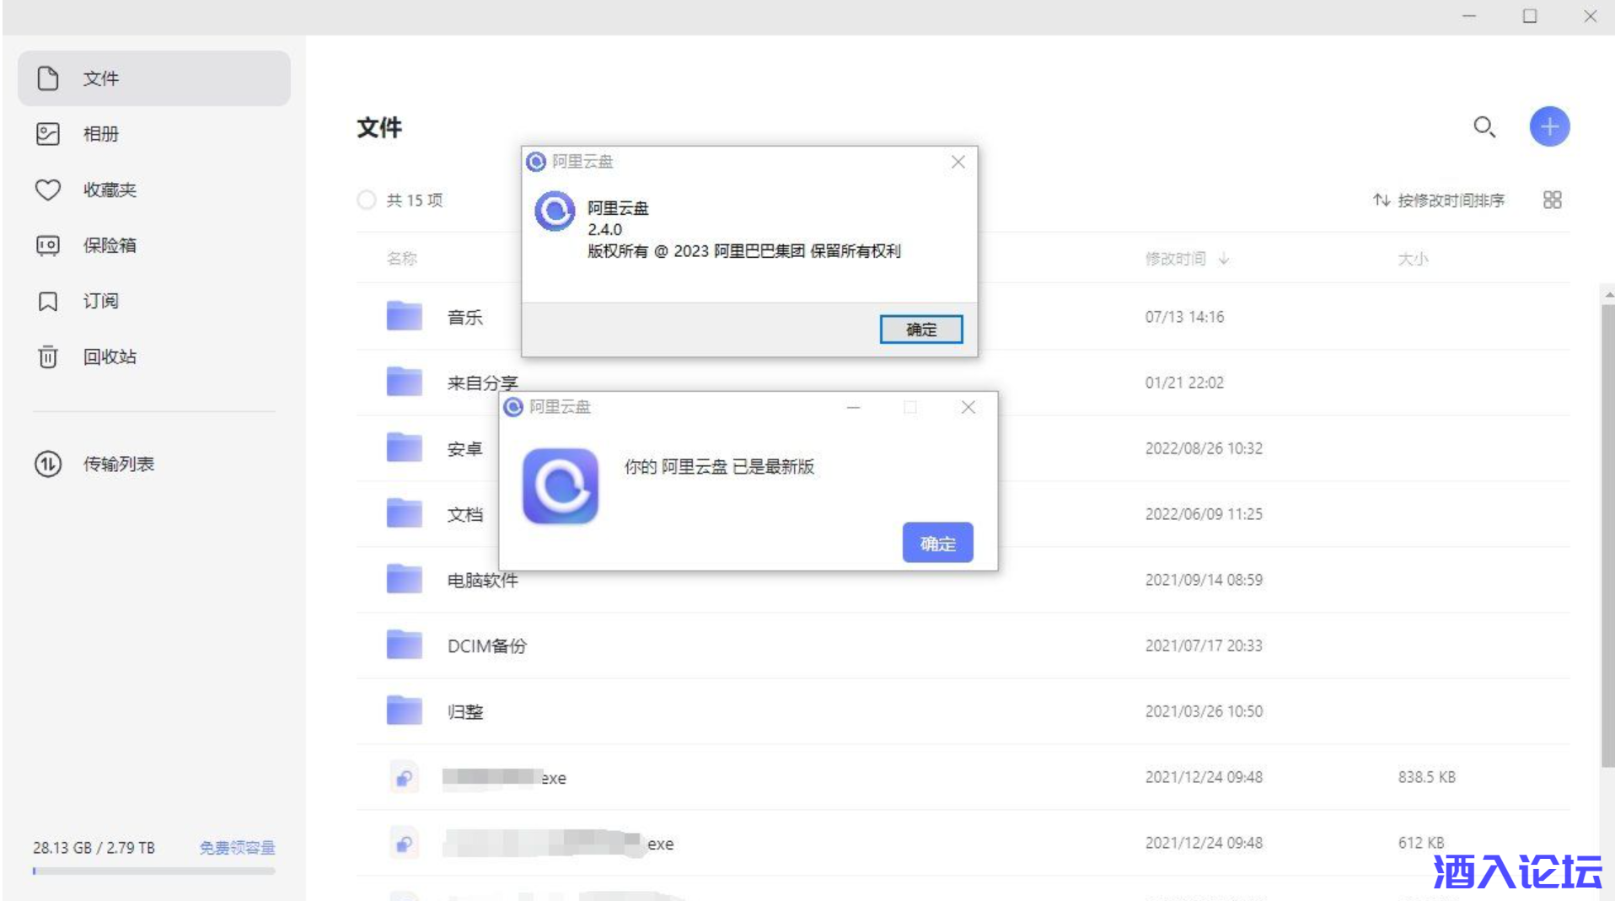Click the 归整 folder icon
Image resolution: width=1615 pixels, height=901 pixels.
(x=404, y=711)
